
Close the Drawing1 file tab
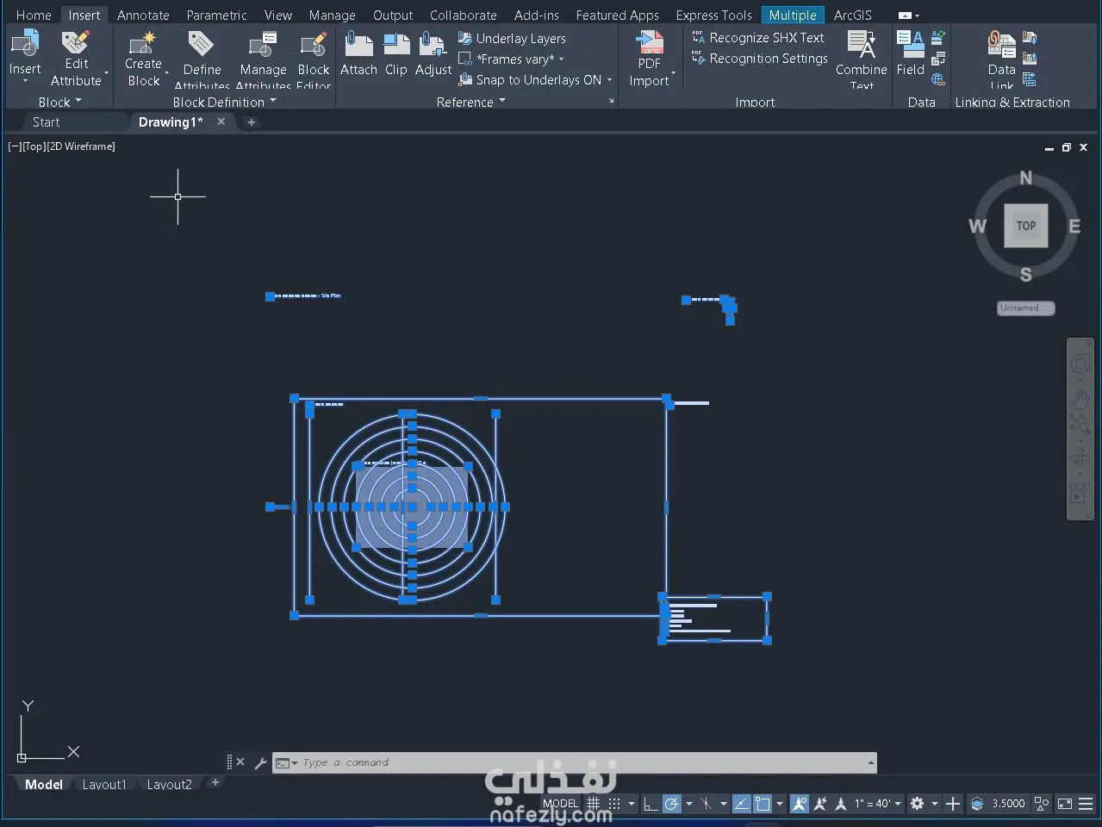pyautogui.click(x=221, y=121)
